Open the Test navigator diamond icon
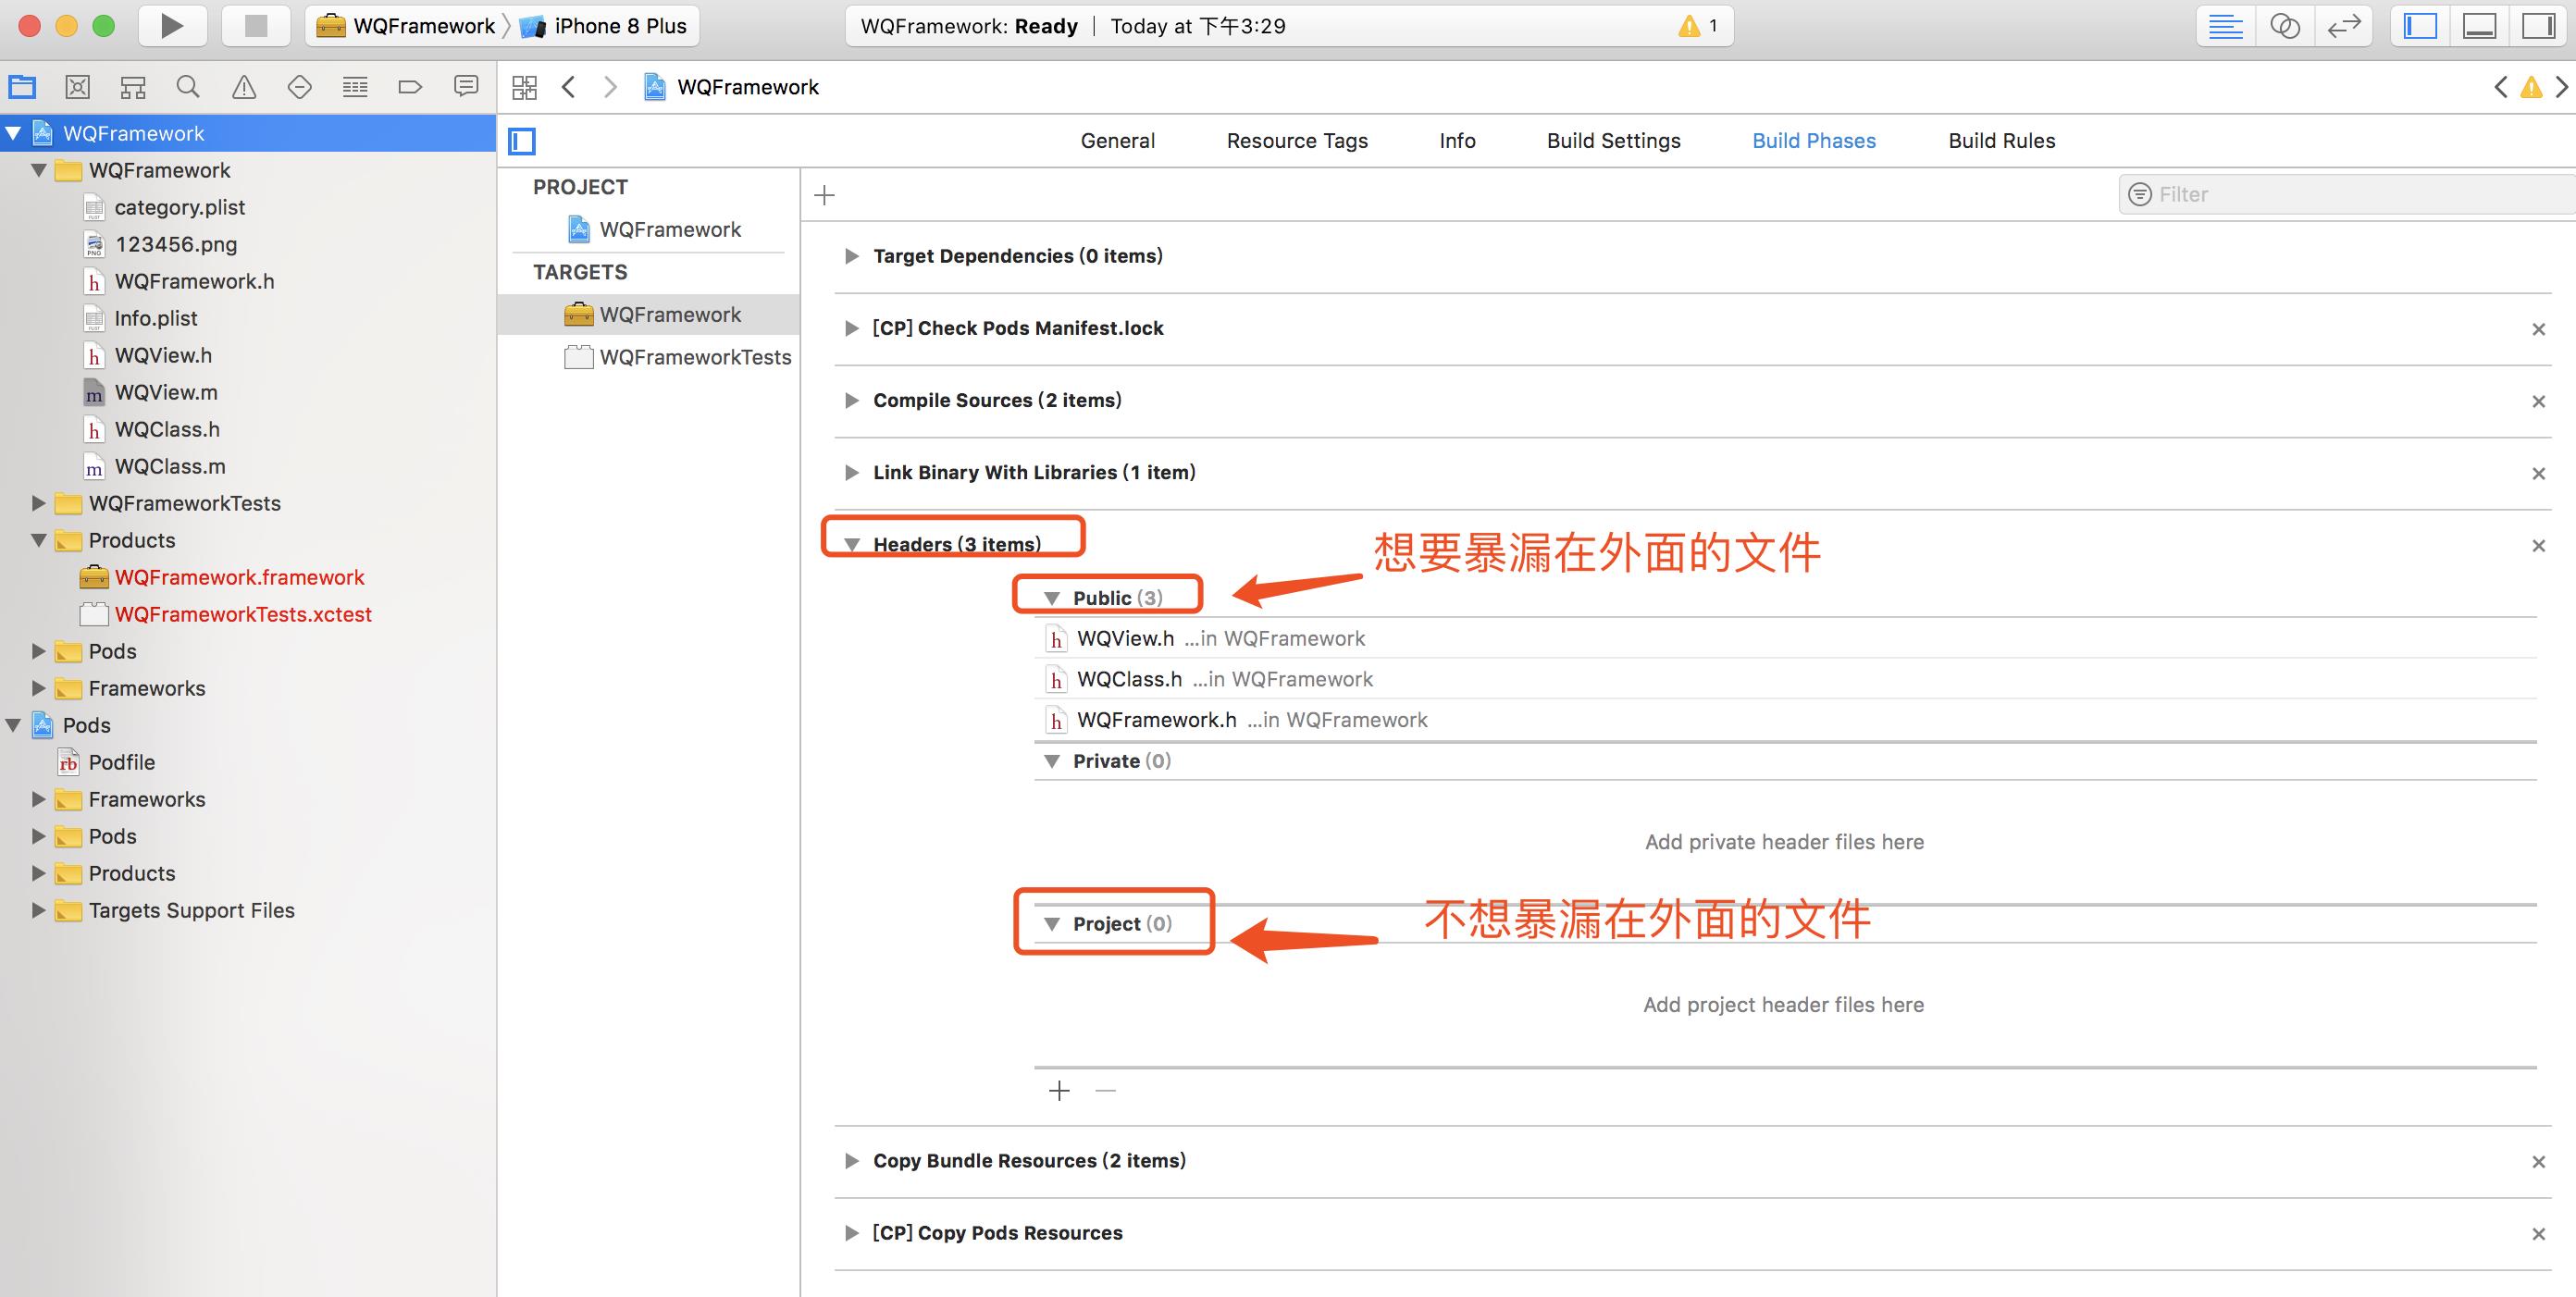Image resolution: width=2576 pixels, height=1297 pixels. (x=299, y=87)
